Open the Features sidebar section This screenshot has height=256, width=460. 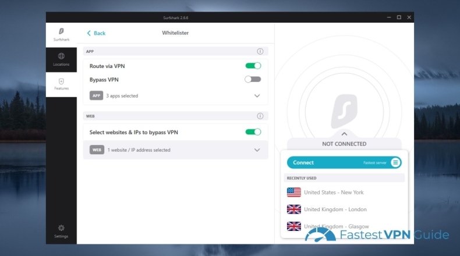(61, 84)
